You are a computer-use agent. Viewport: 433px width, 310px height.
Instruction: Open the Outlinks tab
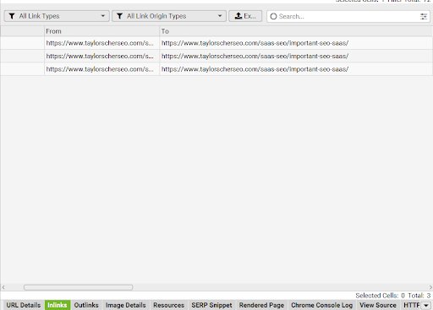(x=86, y=305)
